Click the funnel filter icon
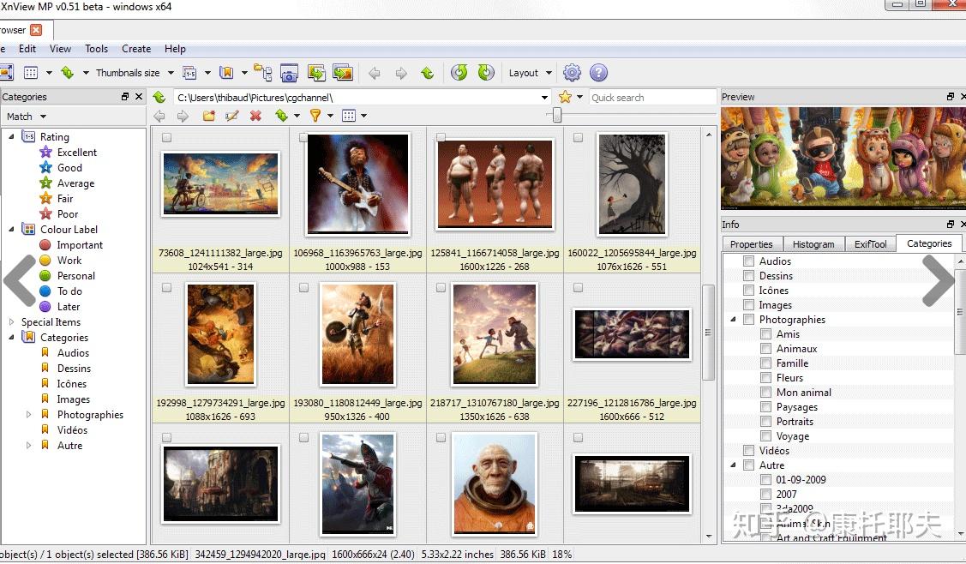Viewport: 966px width, 564px height. [315, 116]
